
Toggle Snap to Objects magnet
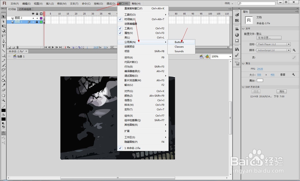click(x=3, y=133)
